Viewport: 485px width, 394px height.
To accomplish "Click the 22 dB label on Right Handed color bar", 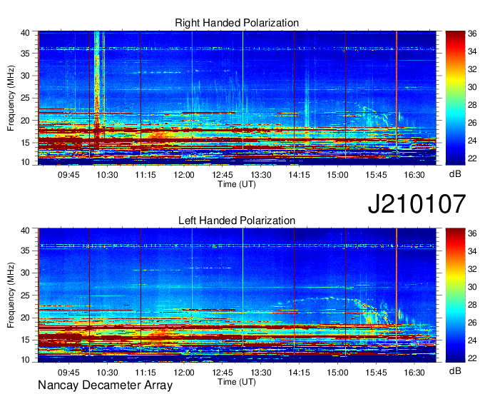I will [x=472, y=158].
